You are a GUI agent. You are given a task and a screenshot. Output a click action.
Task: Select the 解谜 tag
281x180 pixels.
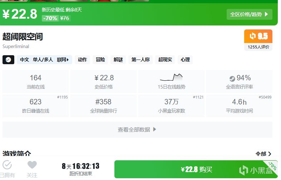pyautogui.click(x=118, y=60)
